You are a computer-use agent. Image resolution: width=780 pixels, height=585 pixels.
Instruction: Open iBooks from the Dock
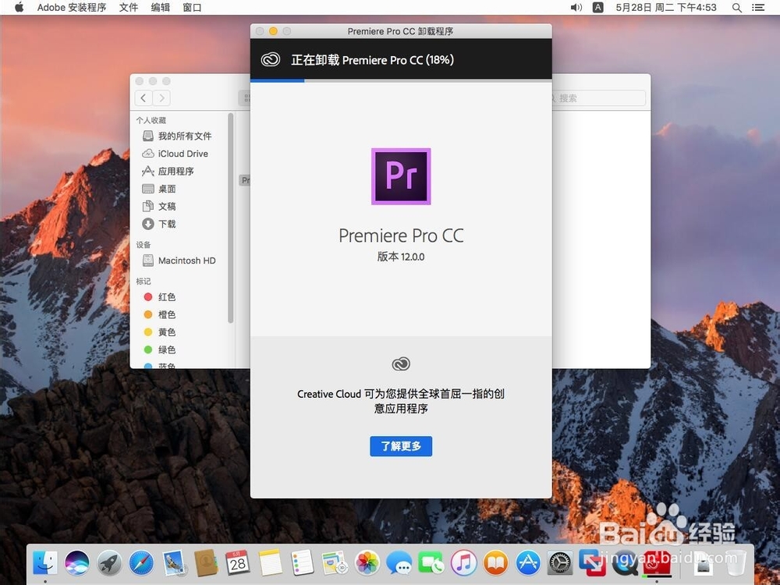point(496,563)
